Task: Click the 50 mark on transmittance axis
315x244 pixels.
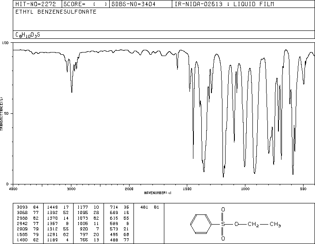Action: point(7,113)
